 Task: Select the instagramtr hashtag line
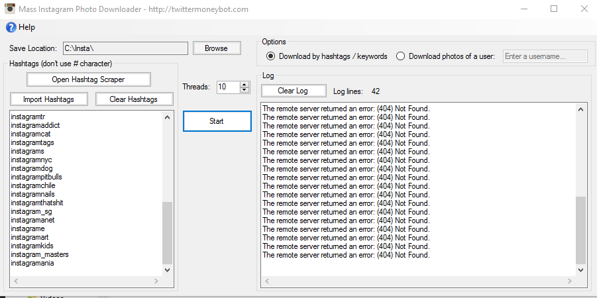tap(28, 117)
